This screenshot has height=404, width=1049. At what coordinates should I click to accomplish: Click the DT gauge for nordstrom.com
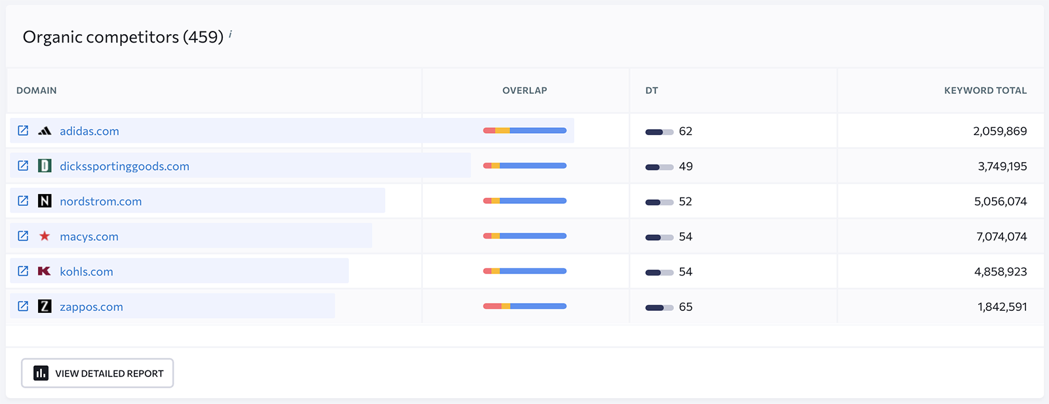tap(660, 202)
